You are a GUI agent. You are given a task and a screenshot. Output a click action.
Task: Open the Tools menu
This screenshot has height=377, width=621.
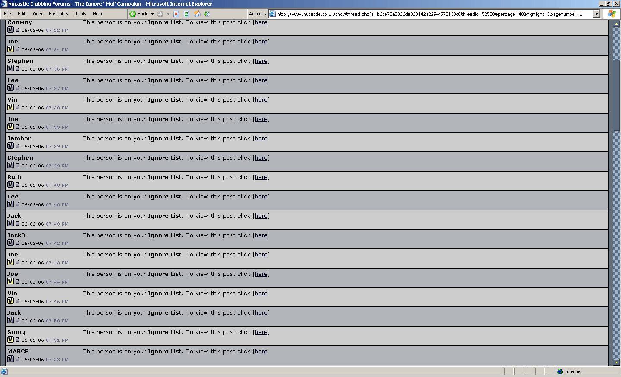pyautogui.click(x=80, y=14)
